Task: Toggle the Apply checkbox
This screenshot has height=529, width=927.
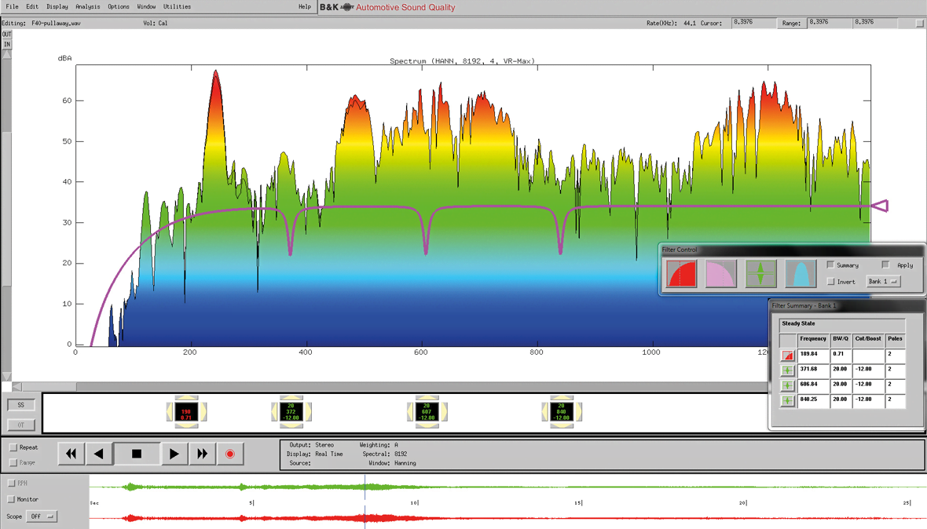Action: tap(885, 265)
